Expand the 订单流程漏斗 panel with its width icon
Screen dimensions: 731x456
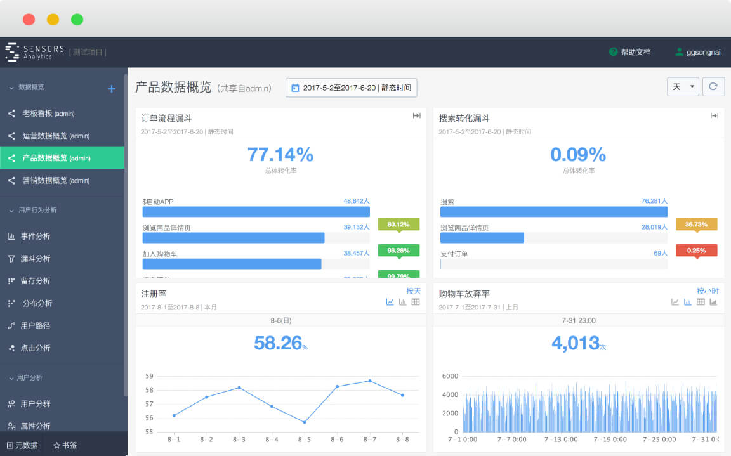click(416, 115)
